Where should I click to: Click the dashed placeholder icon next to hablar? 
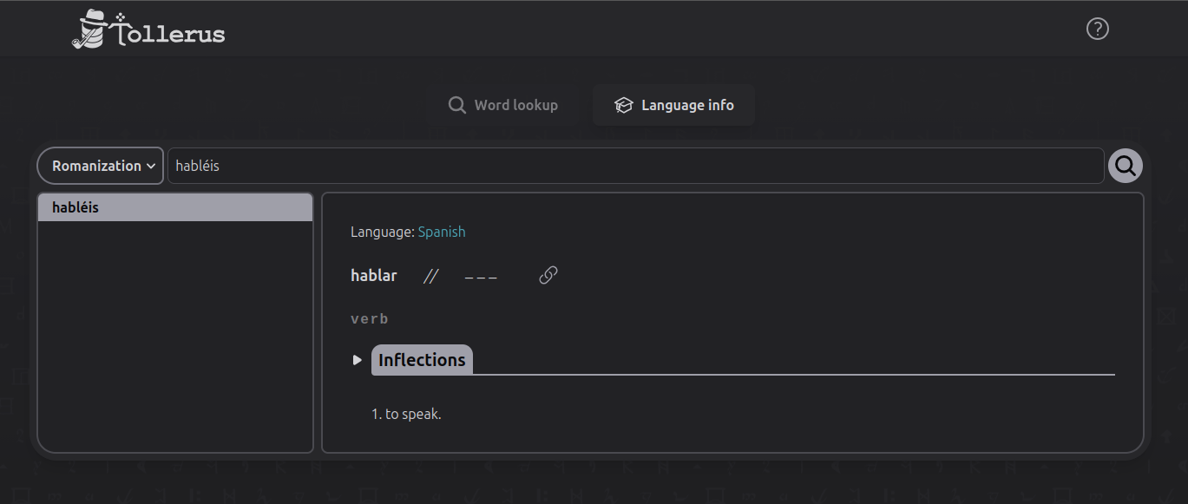point(481,277)
